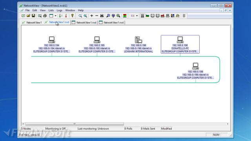Expand the arrow next to the grayed toolbar icon
The height and width of the screenshot is (141, 251).
pyautogui.click(x=137, y=16)
